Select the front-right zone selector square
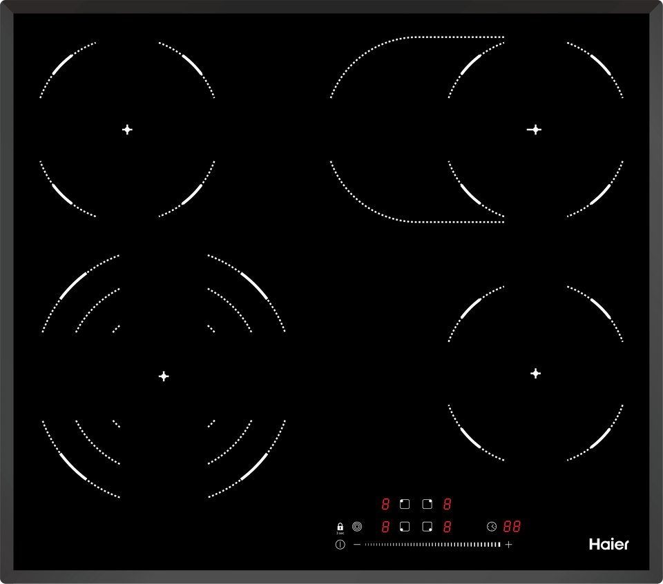 click(427, 527)
